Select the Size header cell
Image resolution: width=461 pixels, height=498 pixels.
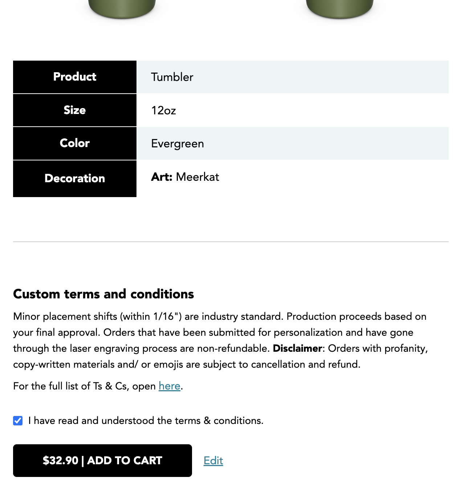pyautogui.click(x=75, y=110)
